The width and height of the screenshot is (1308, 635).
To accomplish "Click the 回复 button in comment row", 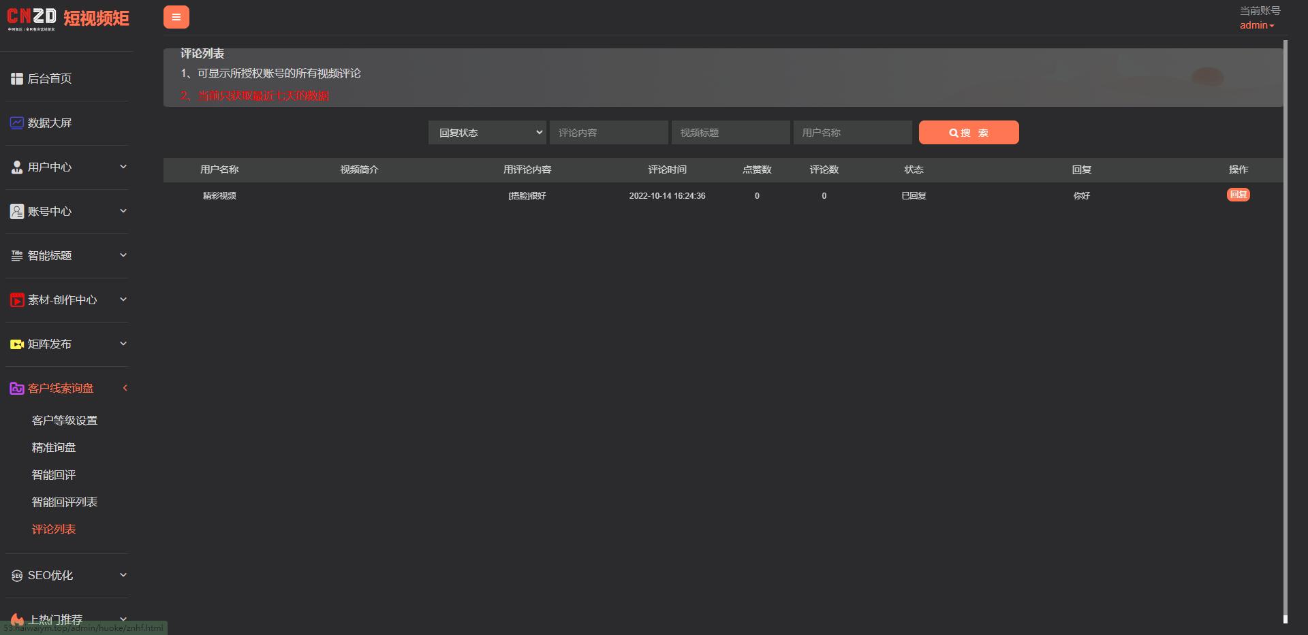I will click(x=1238, y=195).
